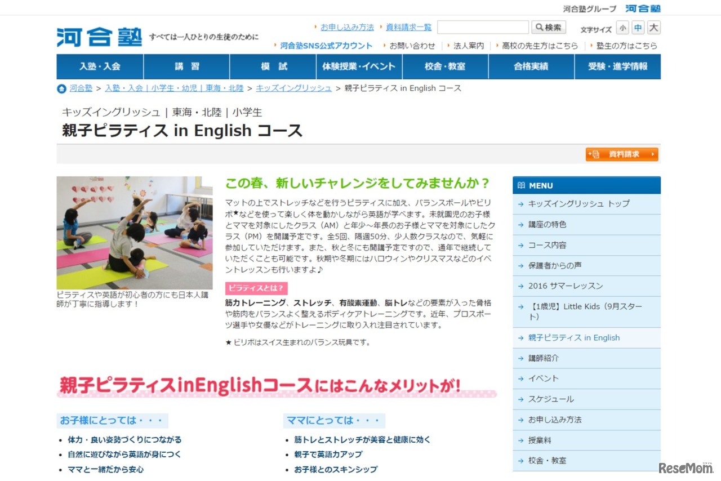Open キッズイングリッシュ トップ in side menu

(586, 204)
